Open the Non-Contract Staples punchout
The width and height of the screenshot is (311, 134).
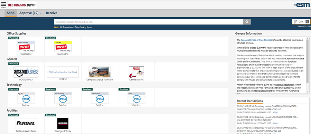tap(26, 46)
